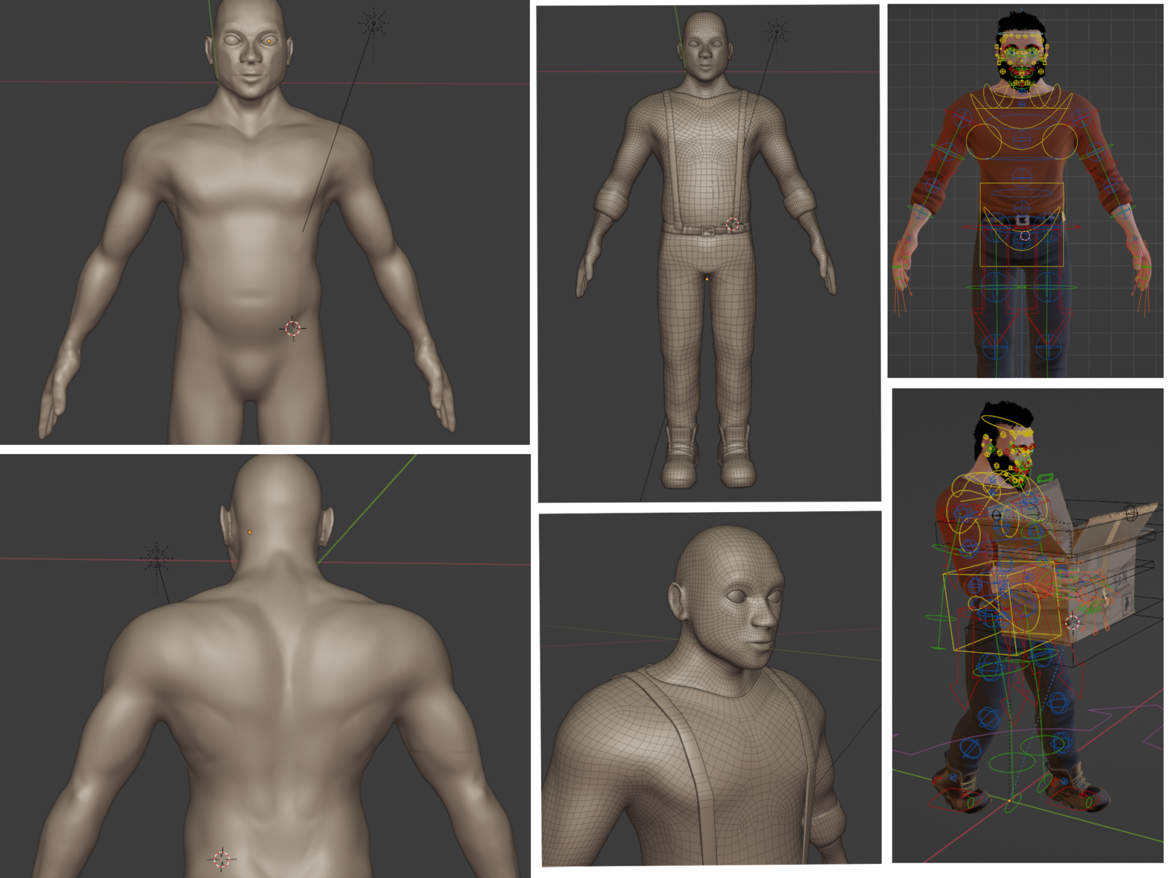The width and height of the screenshot is (1171, 878).
Task: Select point light icon in back view
Action: [x=156, y=558]
